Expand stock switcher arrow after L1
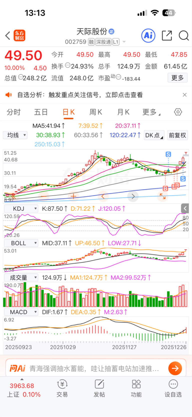 click(124, 42)
